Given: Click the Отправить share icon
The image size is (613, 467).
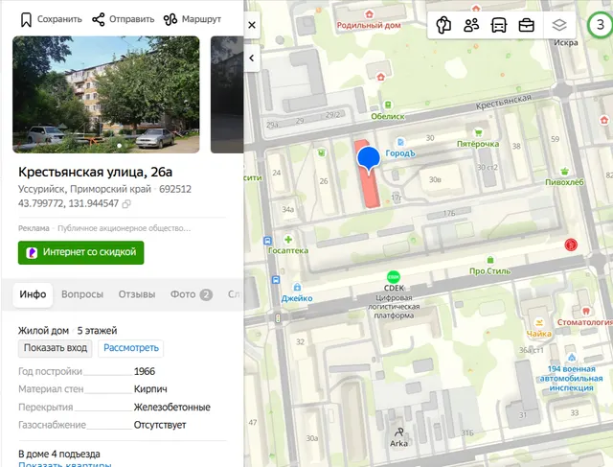Looking at the screenshot, I should [98, 19].
